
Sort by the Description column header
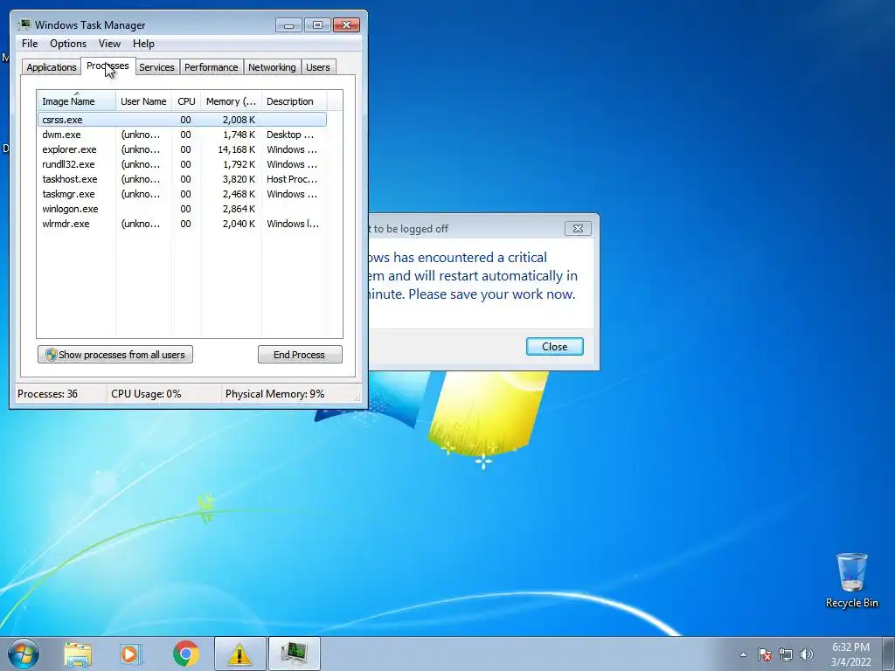(x=294, y=101)
